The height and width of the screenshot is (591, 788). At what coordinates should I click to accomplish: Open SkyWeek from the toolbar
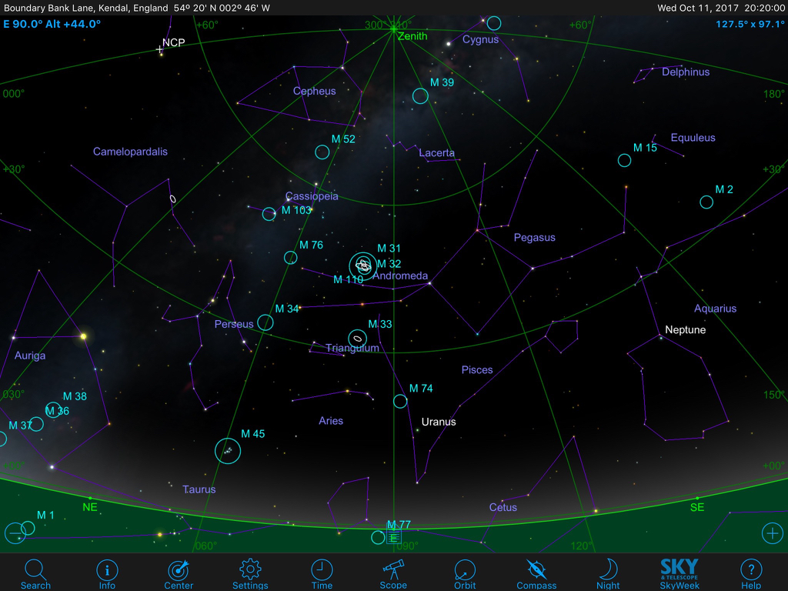coord(679,573)
